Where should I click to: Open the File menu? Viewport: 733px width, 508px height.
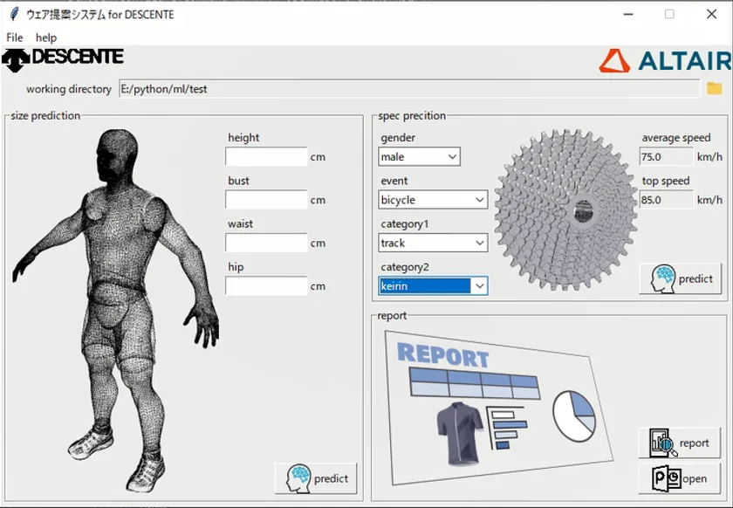(x=15, y=38)
